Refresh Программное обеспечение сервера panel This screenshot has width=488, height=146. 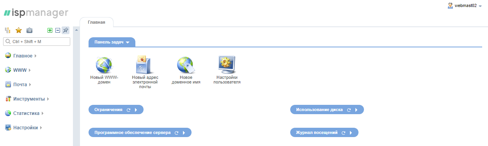point(176,133)
